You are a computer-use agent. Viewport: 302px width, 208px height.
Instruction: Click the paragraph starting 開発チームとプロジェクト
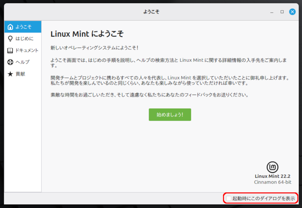[x=170, y=81]
